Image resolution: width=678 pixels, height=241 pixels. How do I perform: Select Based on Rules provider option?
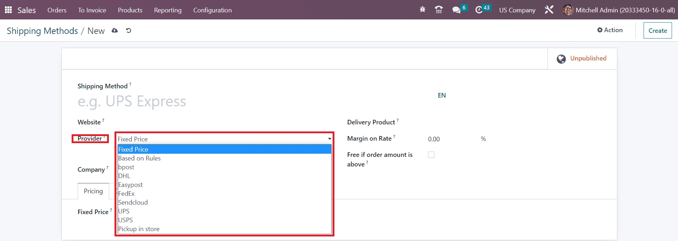point(139,158)
